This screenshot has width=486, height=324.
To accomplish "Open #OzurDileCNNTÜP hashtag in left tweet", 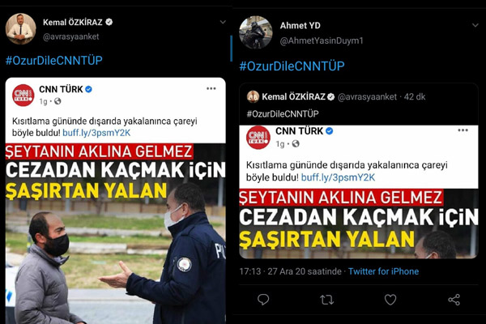I will (54, 61).
